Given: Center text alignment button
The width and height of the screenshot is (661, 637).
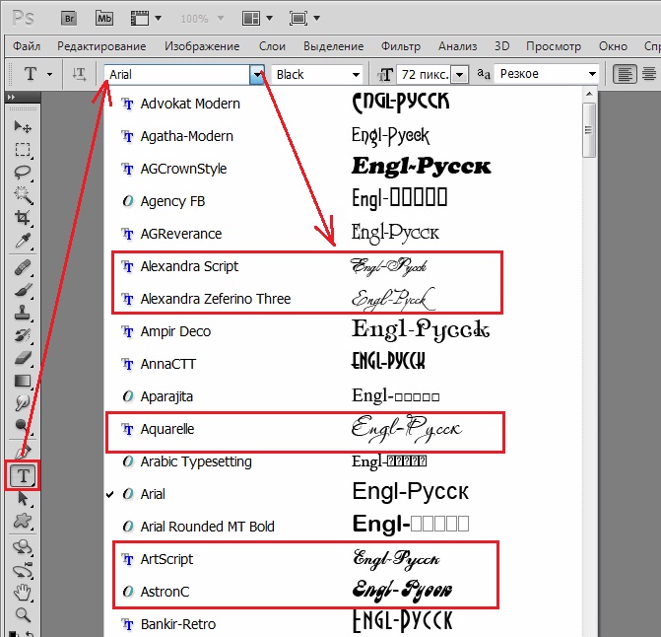Looking at the screenshot, I should tap(649, 74).
